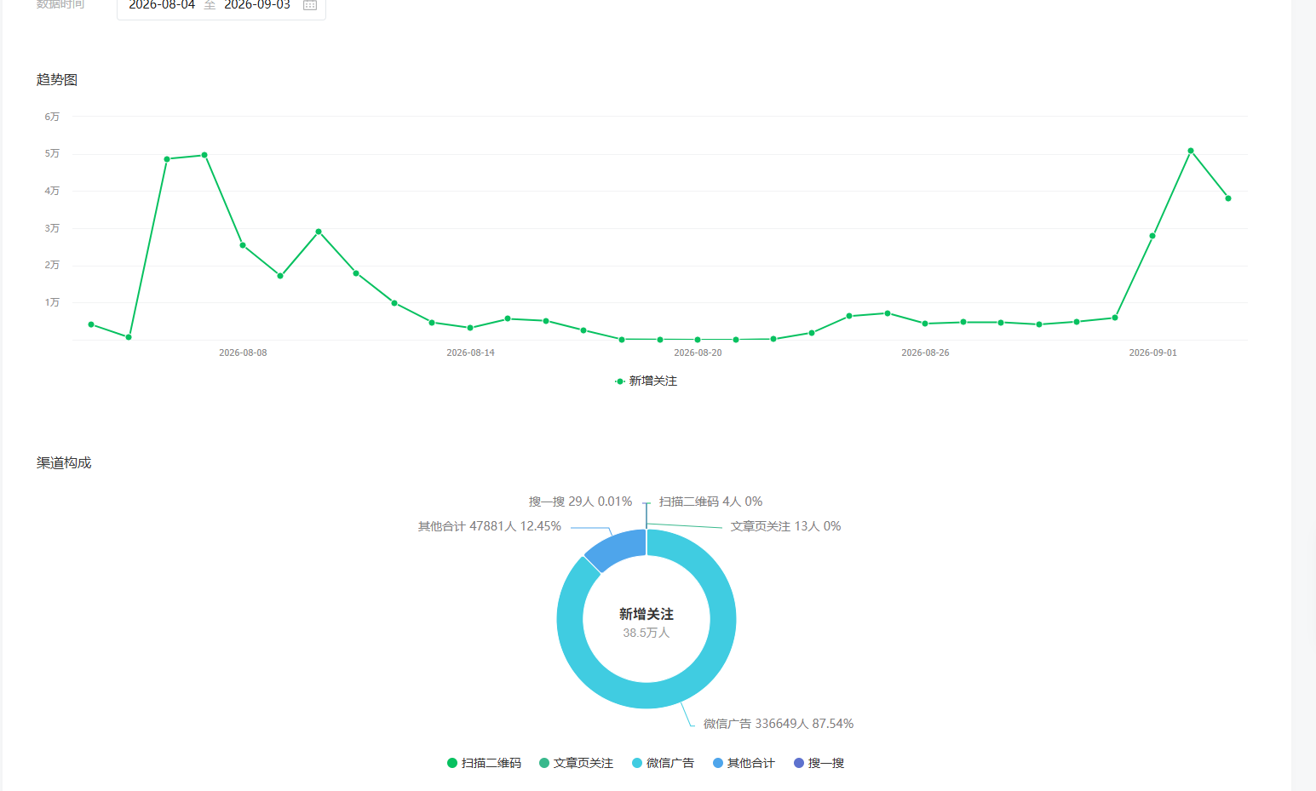Click end date 2026-09-03 field
The height and width of the screenshot is (791, 1316).
click(257, 5)
